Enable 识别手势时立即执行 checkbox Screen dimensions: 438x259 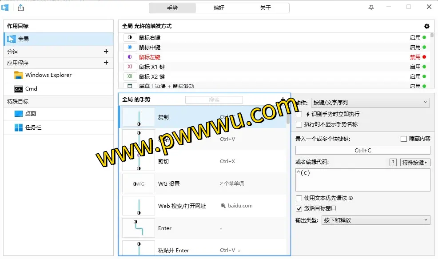coord(299,114)
